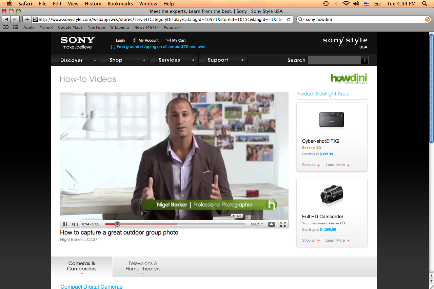Screen dimensions: 434x289
Task: Enter fullscreen mode in the video player
Action: (283, 224)
